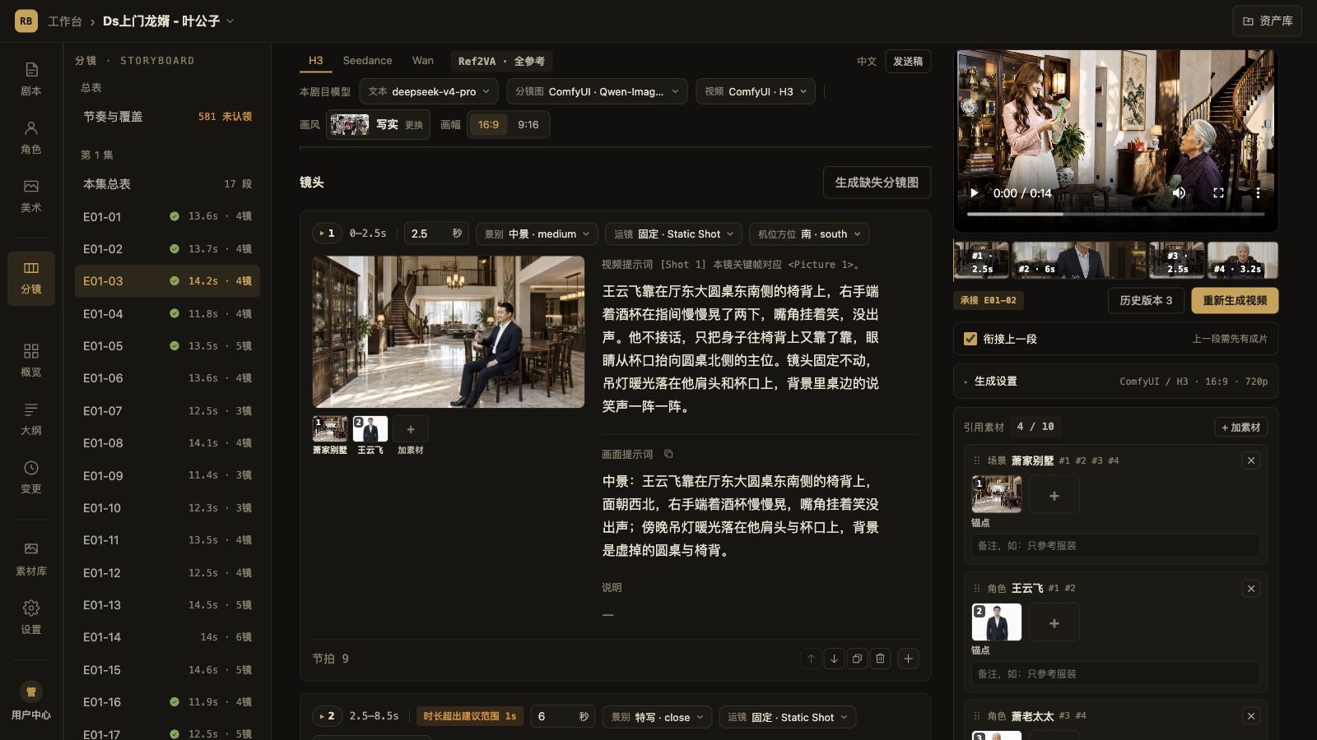Click 生成缺失分镜图 button
Screen dimensions: 1317x740
pyautogui.click(x=877, y=183)
